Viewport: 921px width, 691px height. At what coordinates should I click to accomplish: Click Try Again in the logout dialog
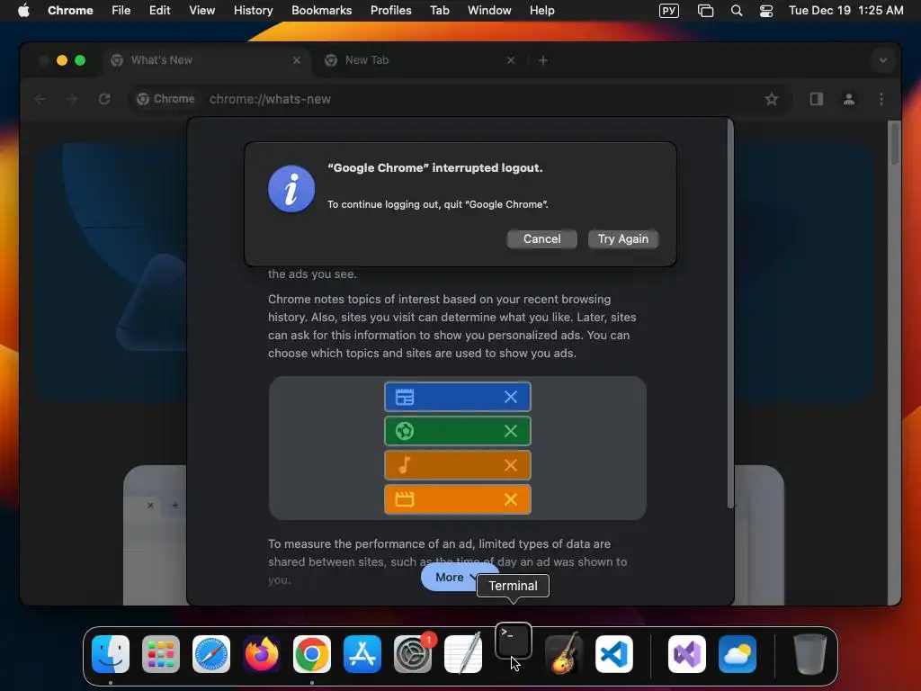622,238
